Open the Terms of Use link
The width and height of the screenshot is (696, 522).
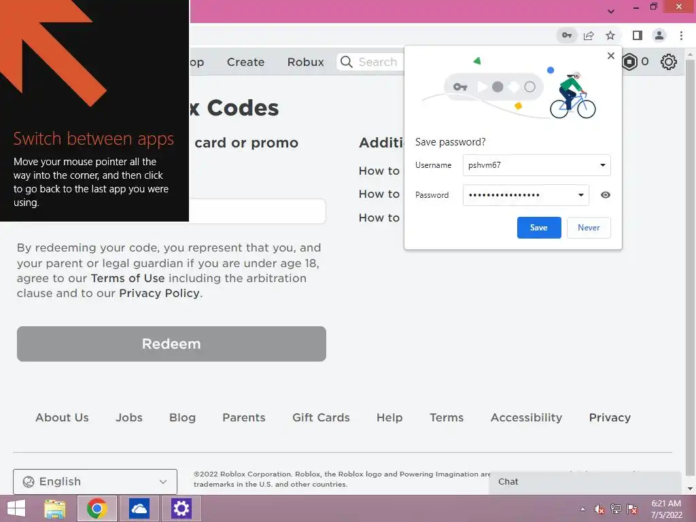pos(128,278)
